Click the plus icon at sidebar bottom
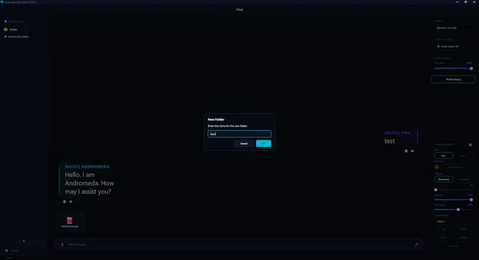479x260 pixels. coord(24,241)
